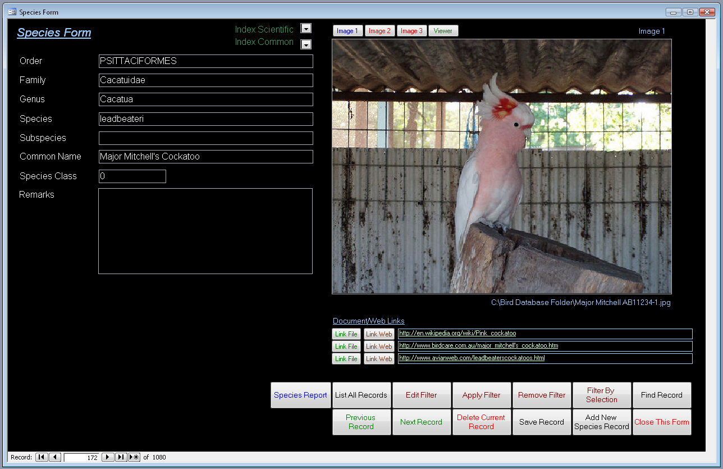723x469 pixels.
Task: Click the cockatoo photo preview
Action: click(501, 167)
